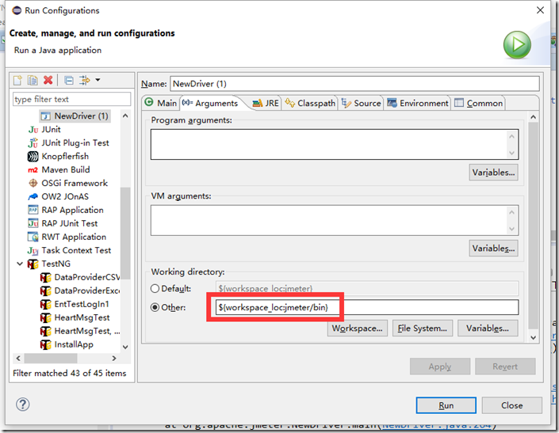Click Variables button under VM arguments

point(493,249)
